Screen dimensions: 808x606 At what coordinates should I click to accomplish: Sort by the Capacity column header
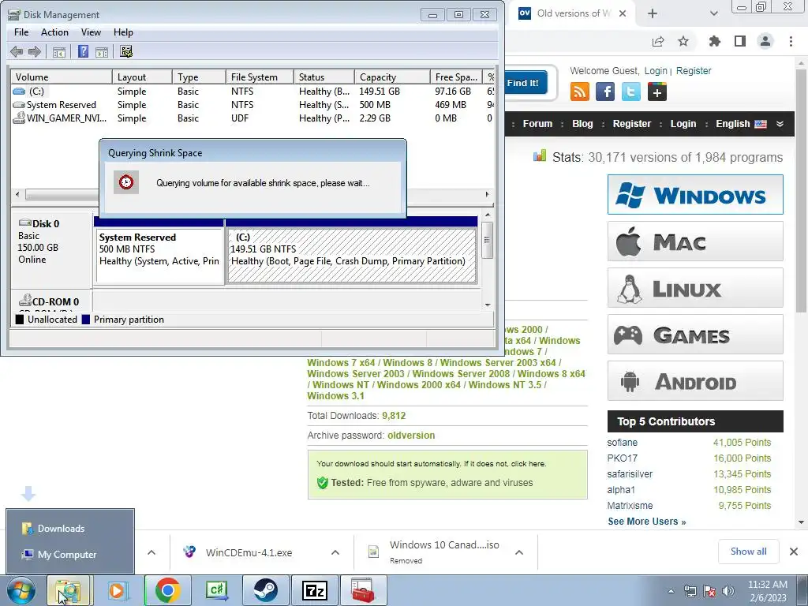point(392,77)
